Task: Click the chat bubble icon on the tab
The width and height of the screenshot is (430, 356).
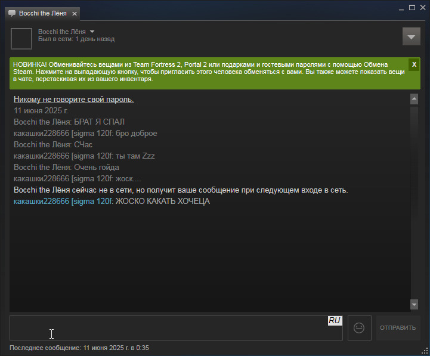Action: tap(12, 14)
